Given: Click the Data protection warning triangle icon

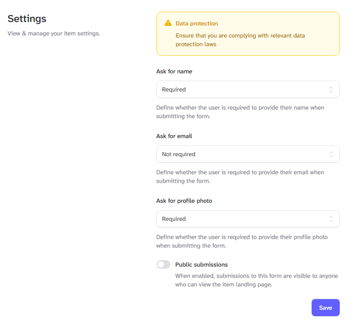Looking at the screenshot, I should 168,23.
